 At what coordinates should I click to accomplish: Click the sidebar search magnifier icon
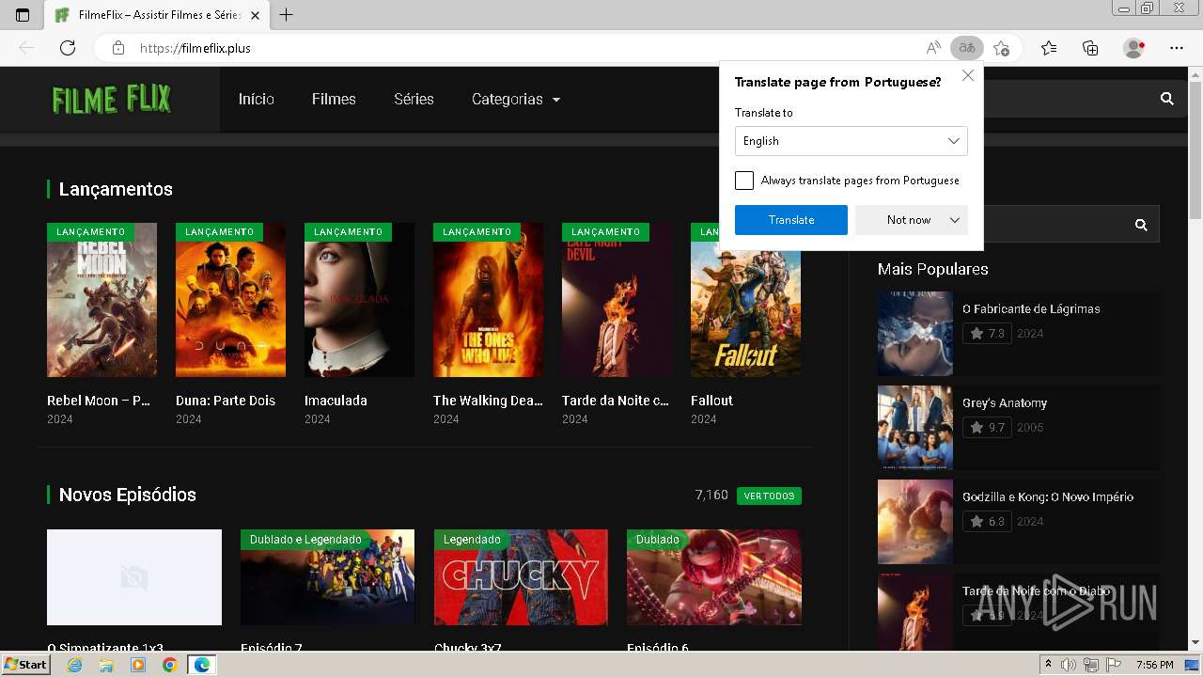click(x=1141, y=225)
